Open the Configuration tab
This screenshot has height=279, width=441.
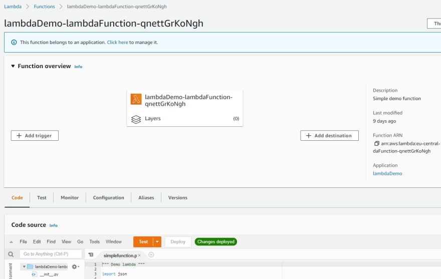[x=109, y=198]
